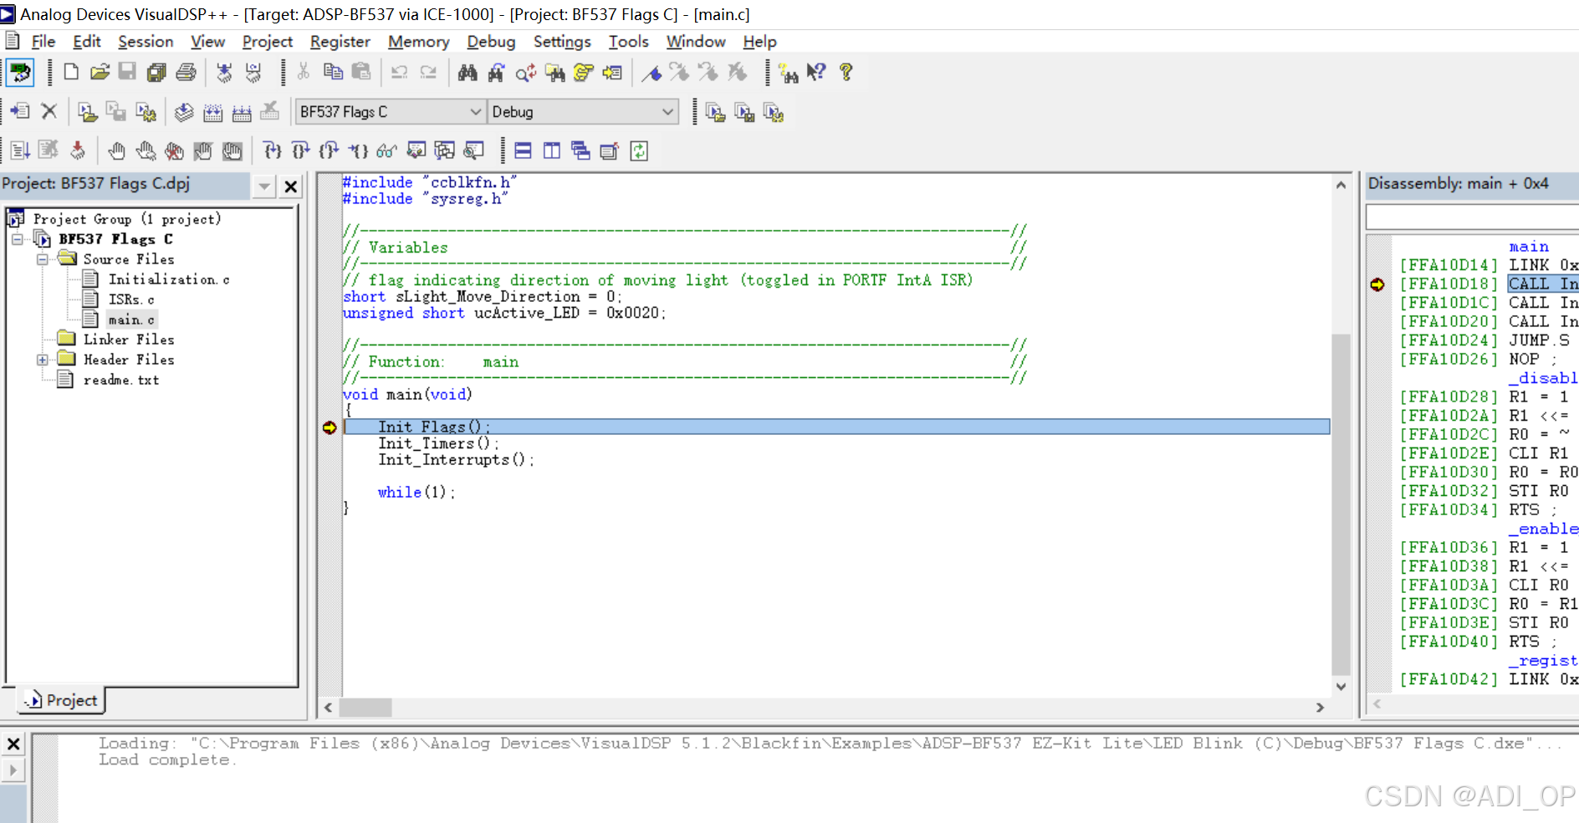Open the File menu
The height and width of the screenshot is (823, 1579).
click(x=43, y=42)
